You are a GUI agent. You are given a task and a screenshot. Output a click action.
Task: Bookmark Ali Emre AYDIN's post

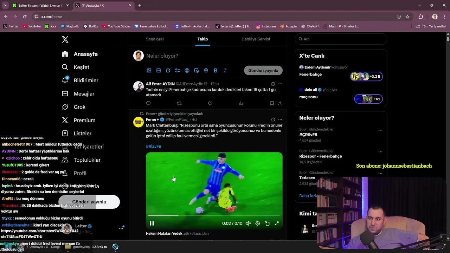coord(272,103)
